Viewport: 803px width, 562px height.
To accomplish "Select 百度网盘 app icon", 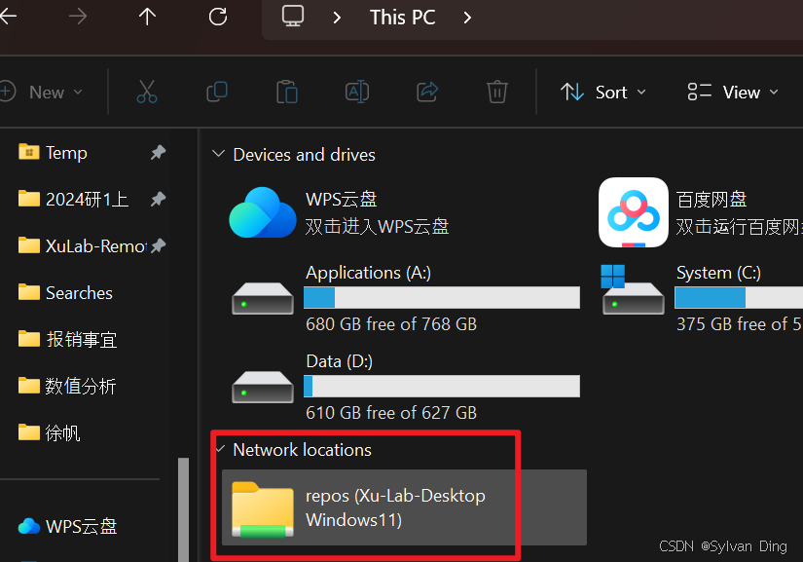I will pos(634,212).
